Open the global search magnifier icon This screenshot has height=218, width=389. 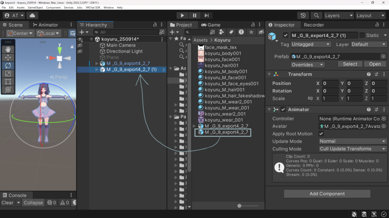[316, 15]
